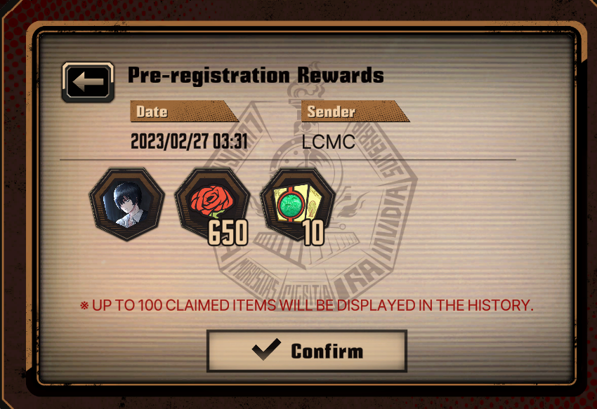597x409 pixels.
Task: Click the LCMC sender name
Action: (328, 142)
